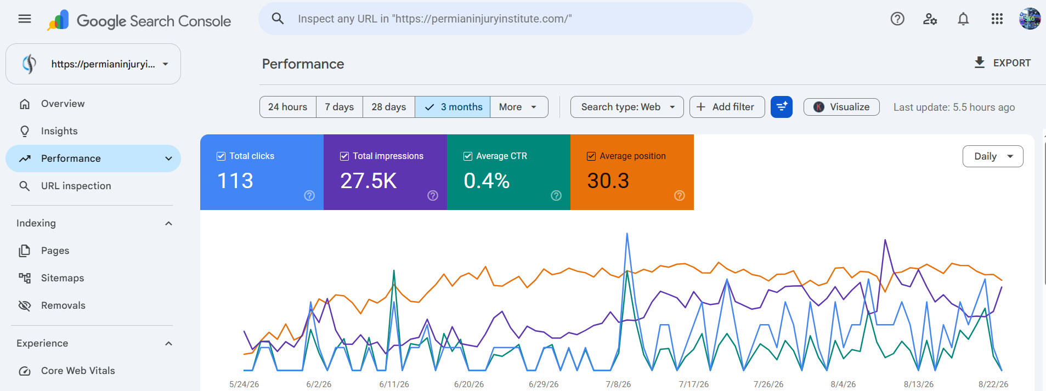Focus the Inspect any URL search field
1046x391 pixels.
click(x=505, y=19)
